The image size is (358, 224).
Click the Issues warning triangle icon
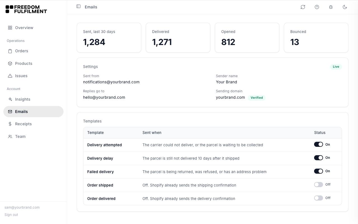(10, 76)
